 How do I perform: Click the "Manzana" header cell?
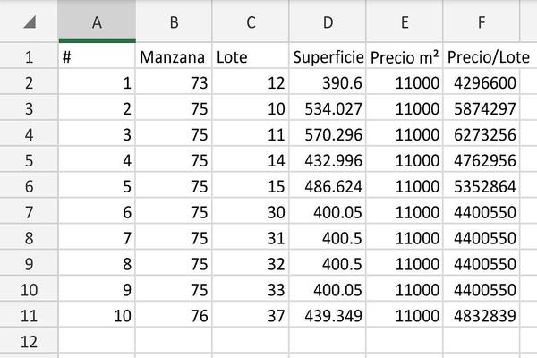tap(174, 57)
